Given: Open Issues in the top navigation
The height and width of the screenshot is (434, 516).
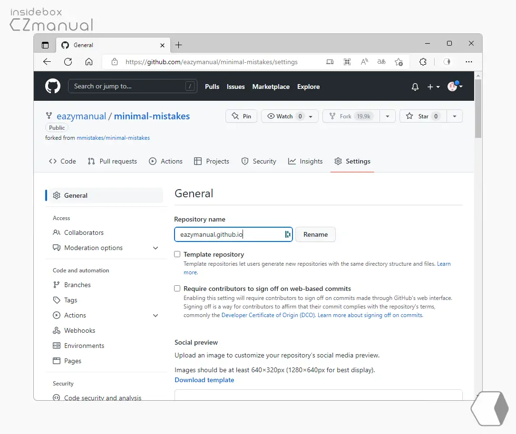Looking at the screenshot, I should [235, 87].
